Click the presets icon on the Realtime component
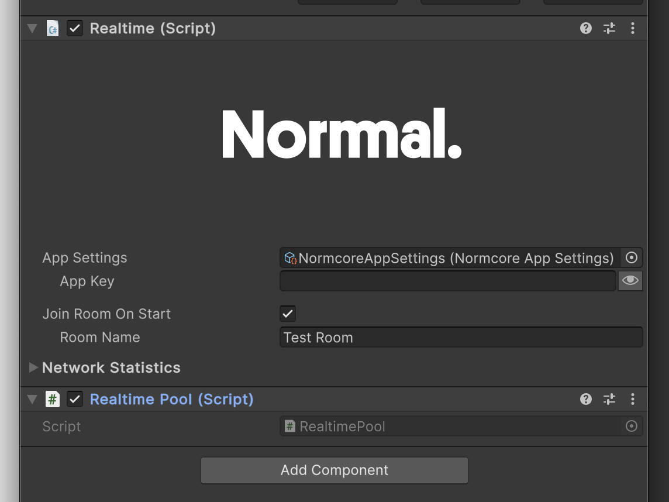The image size is (669, 502). (x=609, y=28)
